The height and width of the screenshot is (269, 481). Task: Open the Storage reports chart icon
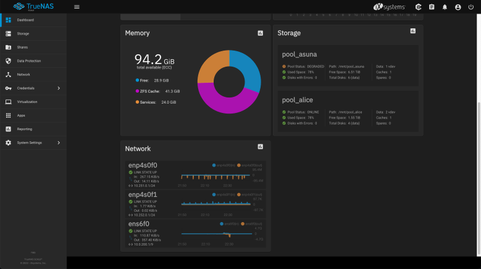(413, 31)
